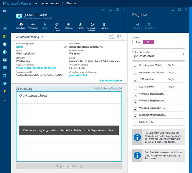Uncheck the Grundlegende Metriken checkbox
The image size is (192, 173).
coord(135,66)
